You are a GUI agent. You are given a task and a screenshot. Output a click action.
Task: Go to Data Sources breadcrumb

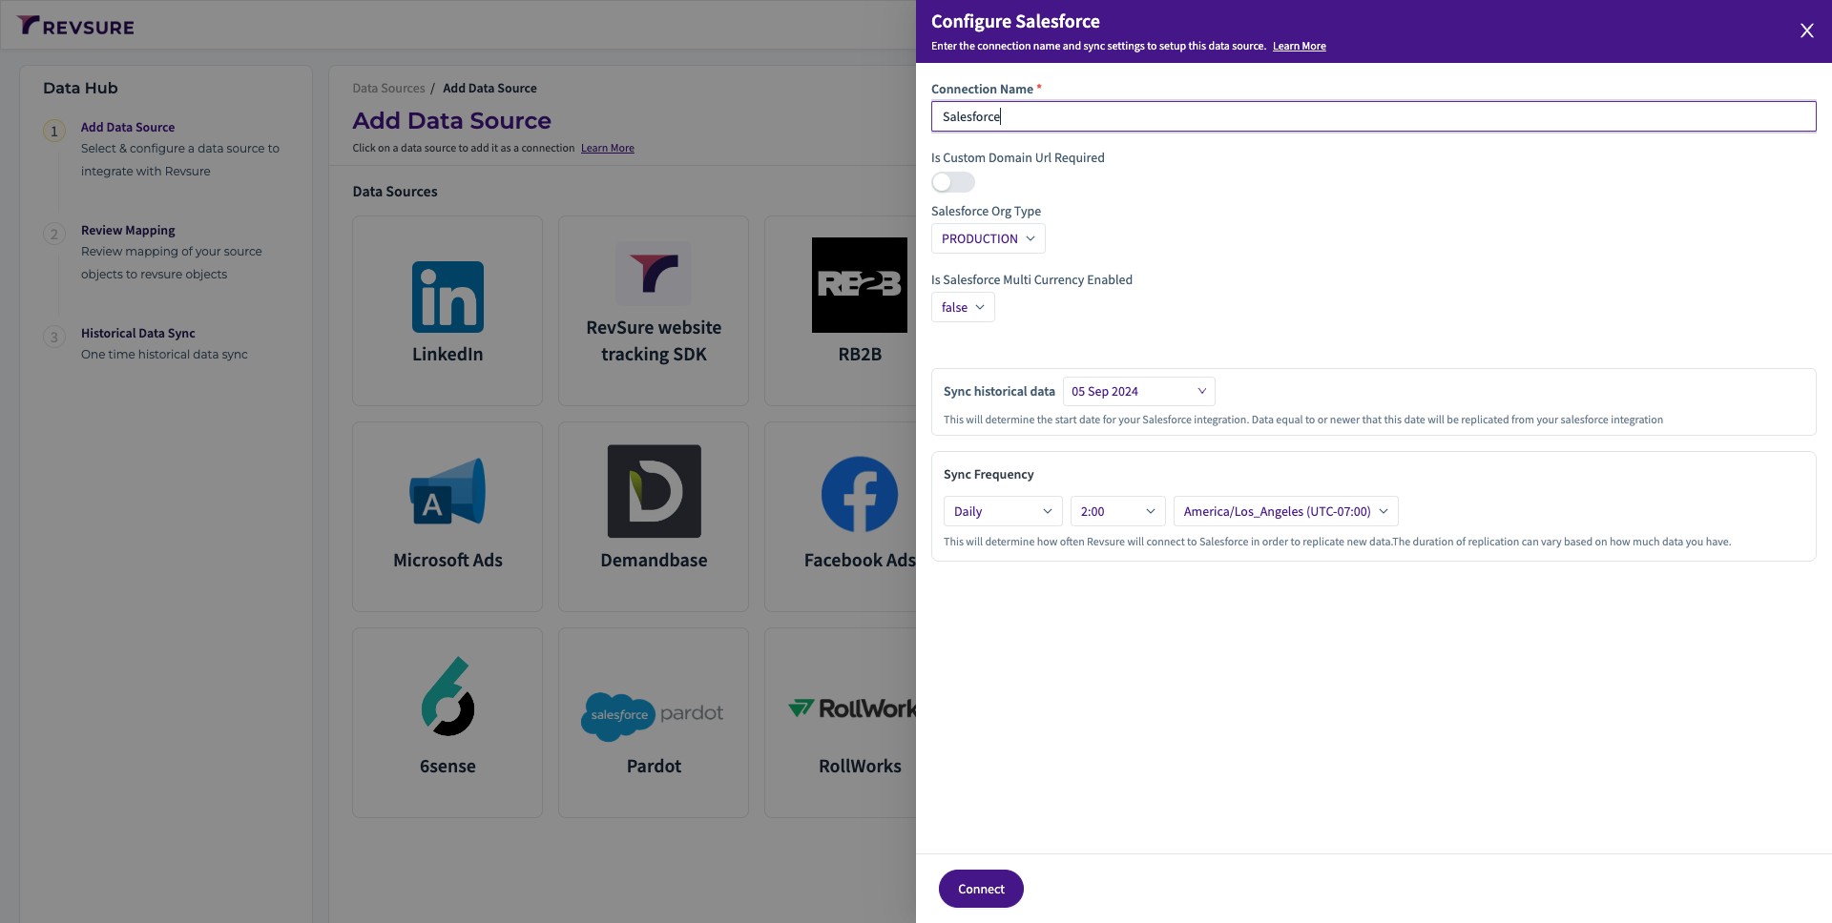coord(388,88)
